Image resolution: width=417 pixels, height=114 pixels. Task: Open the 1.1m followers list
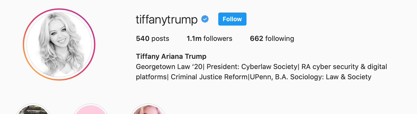(210, 39)
